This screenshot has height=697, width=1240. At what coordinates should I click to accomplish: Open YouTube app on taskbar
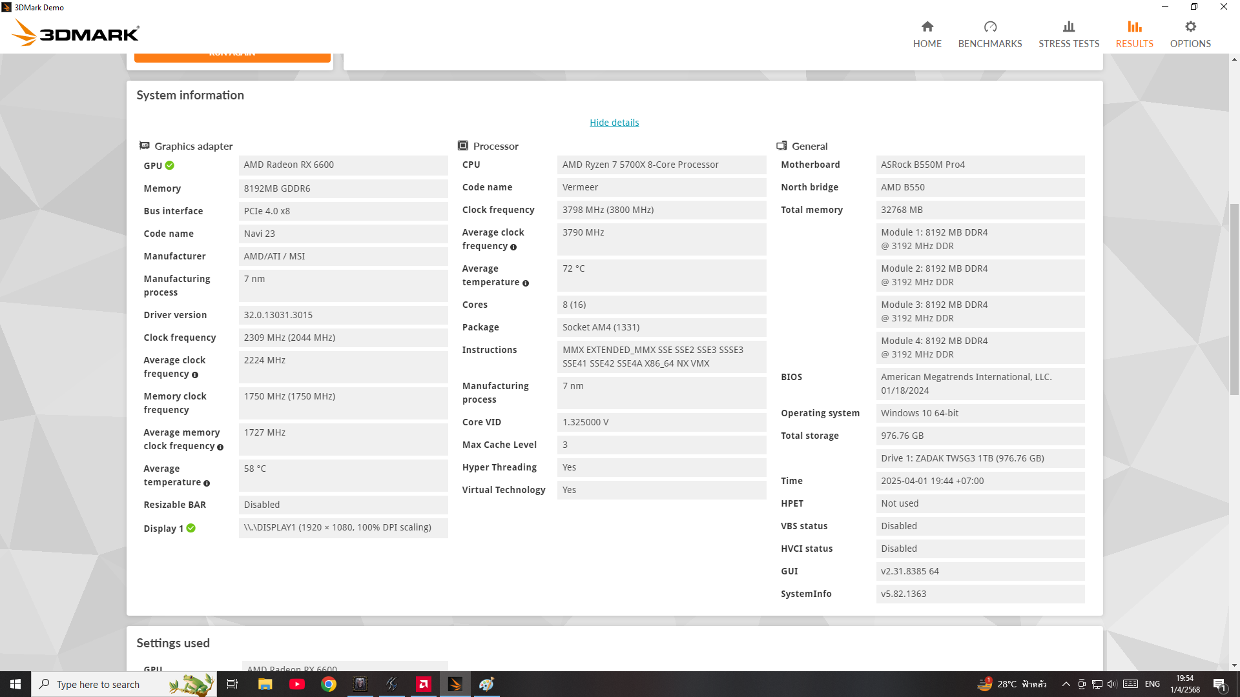297,684
